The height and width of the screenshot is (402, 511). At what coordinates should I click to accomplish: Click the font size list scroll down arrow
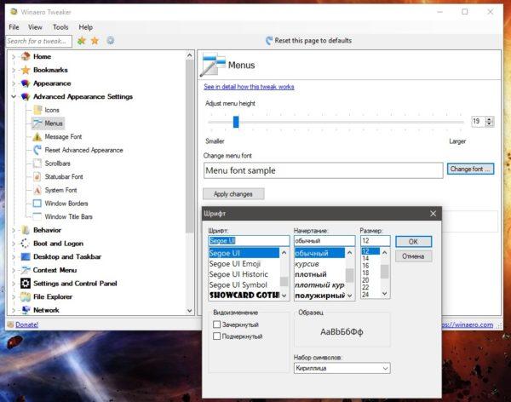click(x=385, y=294)
